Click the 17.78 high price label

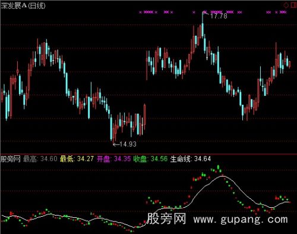click(219, 16)
